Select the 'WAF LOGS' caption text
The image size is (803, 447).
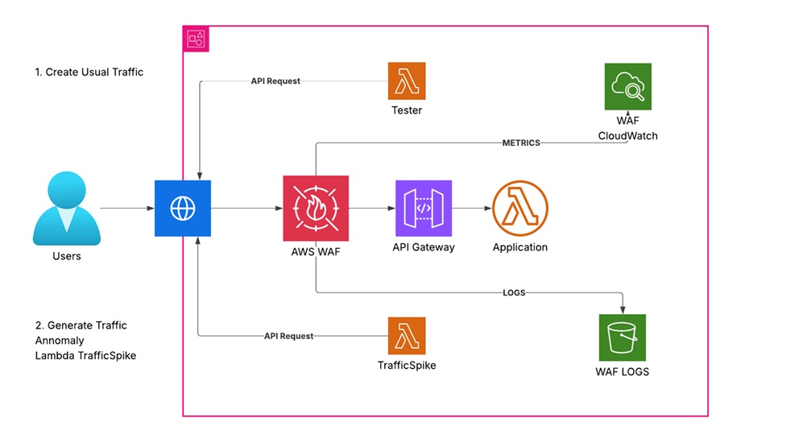click(x=622, y=372)
